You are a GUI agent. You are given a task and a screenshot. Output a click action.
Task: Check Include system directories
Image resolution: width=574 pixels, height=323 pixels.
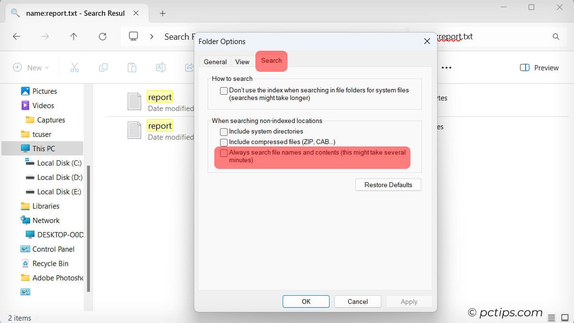223,132
